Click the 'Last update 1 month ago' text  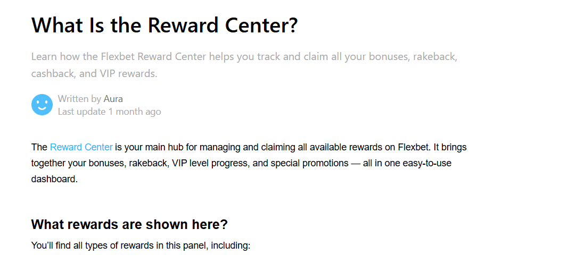110,112
